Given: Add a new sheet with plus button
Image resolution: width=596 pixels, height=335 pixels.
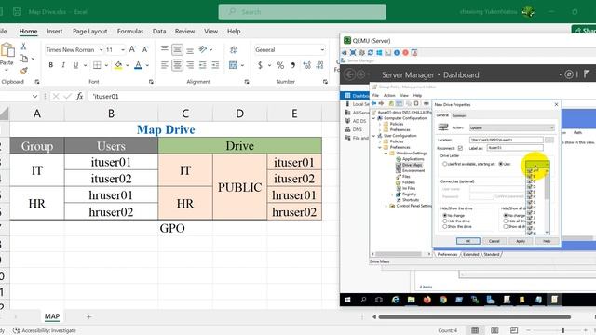Looking at the screenshot, I should [89, 316].
